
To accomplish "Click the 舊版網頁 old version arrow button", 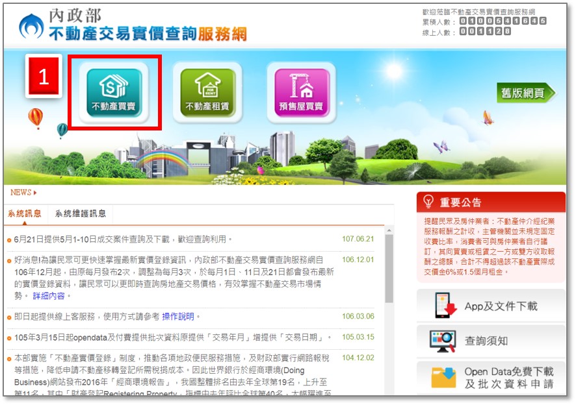I will [526, 93].
